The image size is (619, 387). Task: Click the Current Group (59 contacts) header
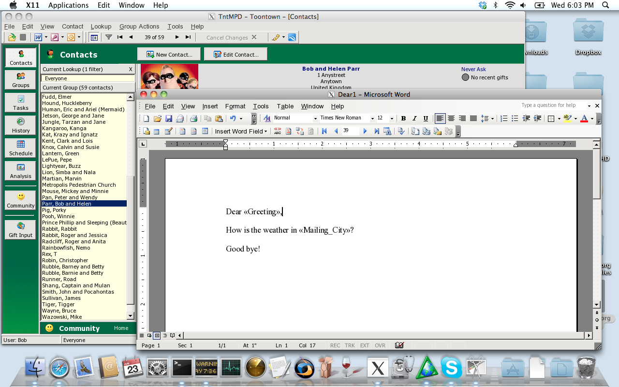click(87, 88)
